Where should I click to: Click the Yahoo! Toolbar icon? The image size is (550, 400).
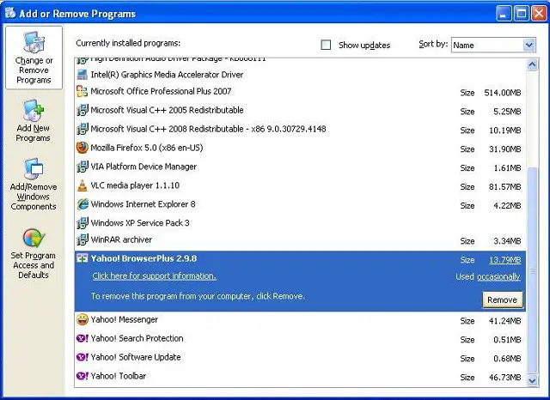click(82, 376)
